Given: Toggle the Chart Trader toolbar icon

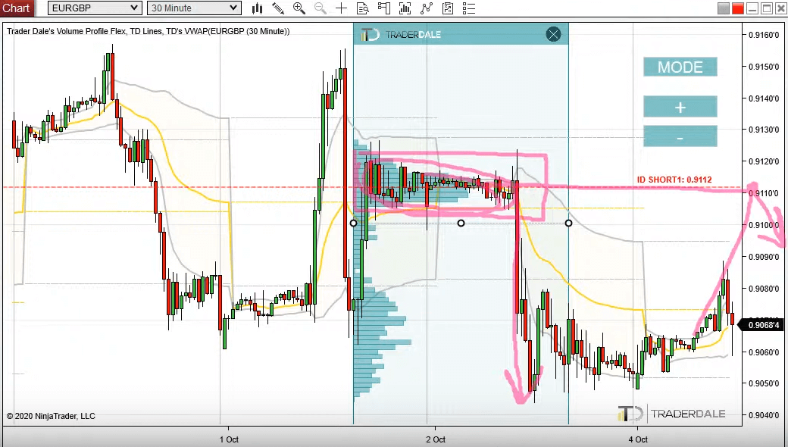Looking at the screenshot, I should click(384, 8).
